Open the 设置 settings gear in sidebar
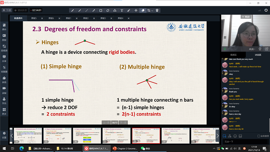This screenshot has height=152, width=270. pos(4,134)
